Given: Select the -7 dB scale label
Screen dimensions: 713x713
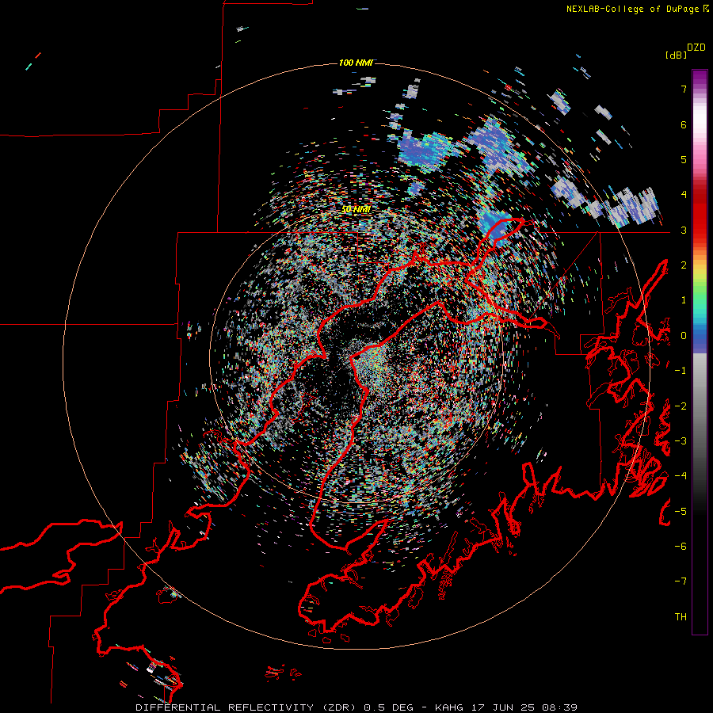Looking at the screenshot, I should [681, 581].
